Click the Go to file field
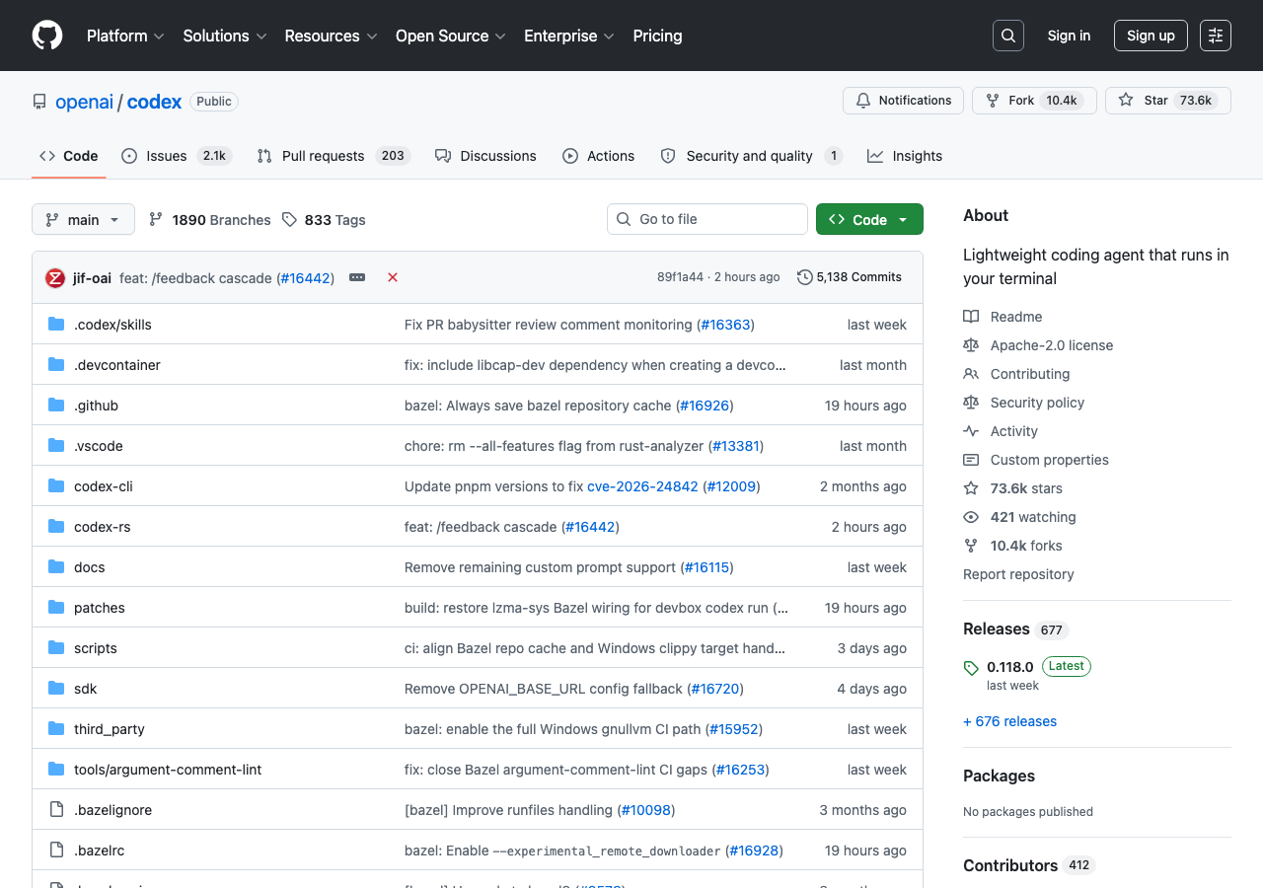The width and height of the screenshot is (1263, 888). click(707, 219)
